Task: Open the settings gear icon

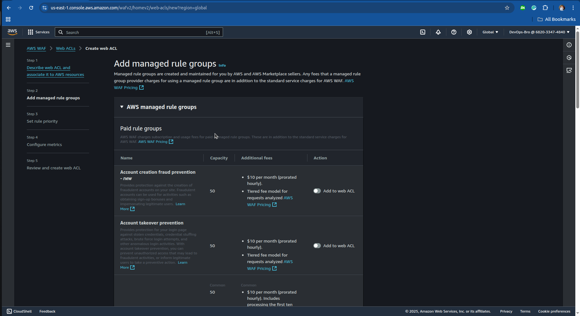Action: pos(469,32)
